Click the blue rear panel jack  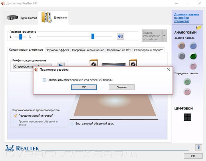(193, 46)
